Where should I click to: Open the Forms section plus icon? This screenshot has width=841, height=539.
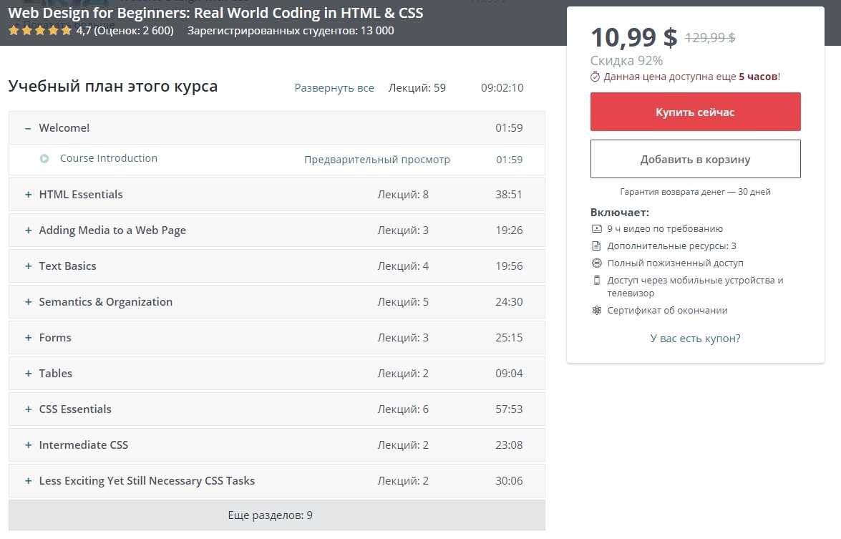click(29, 338)
